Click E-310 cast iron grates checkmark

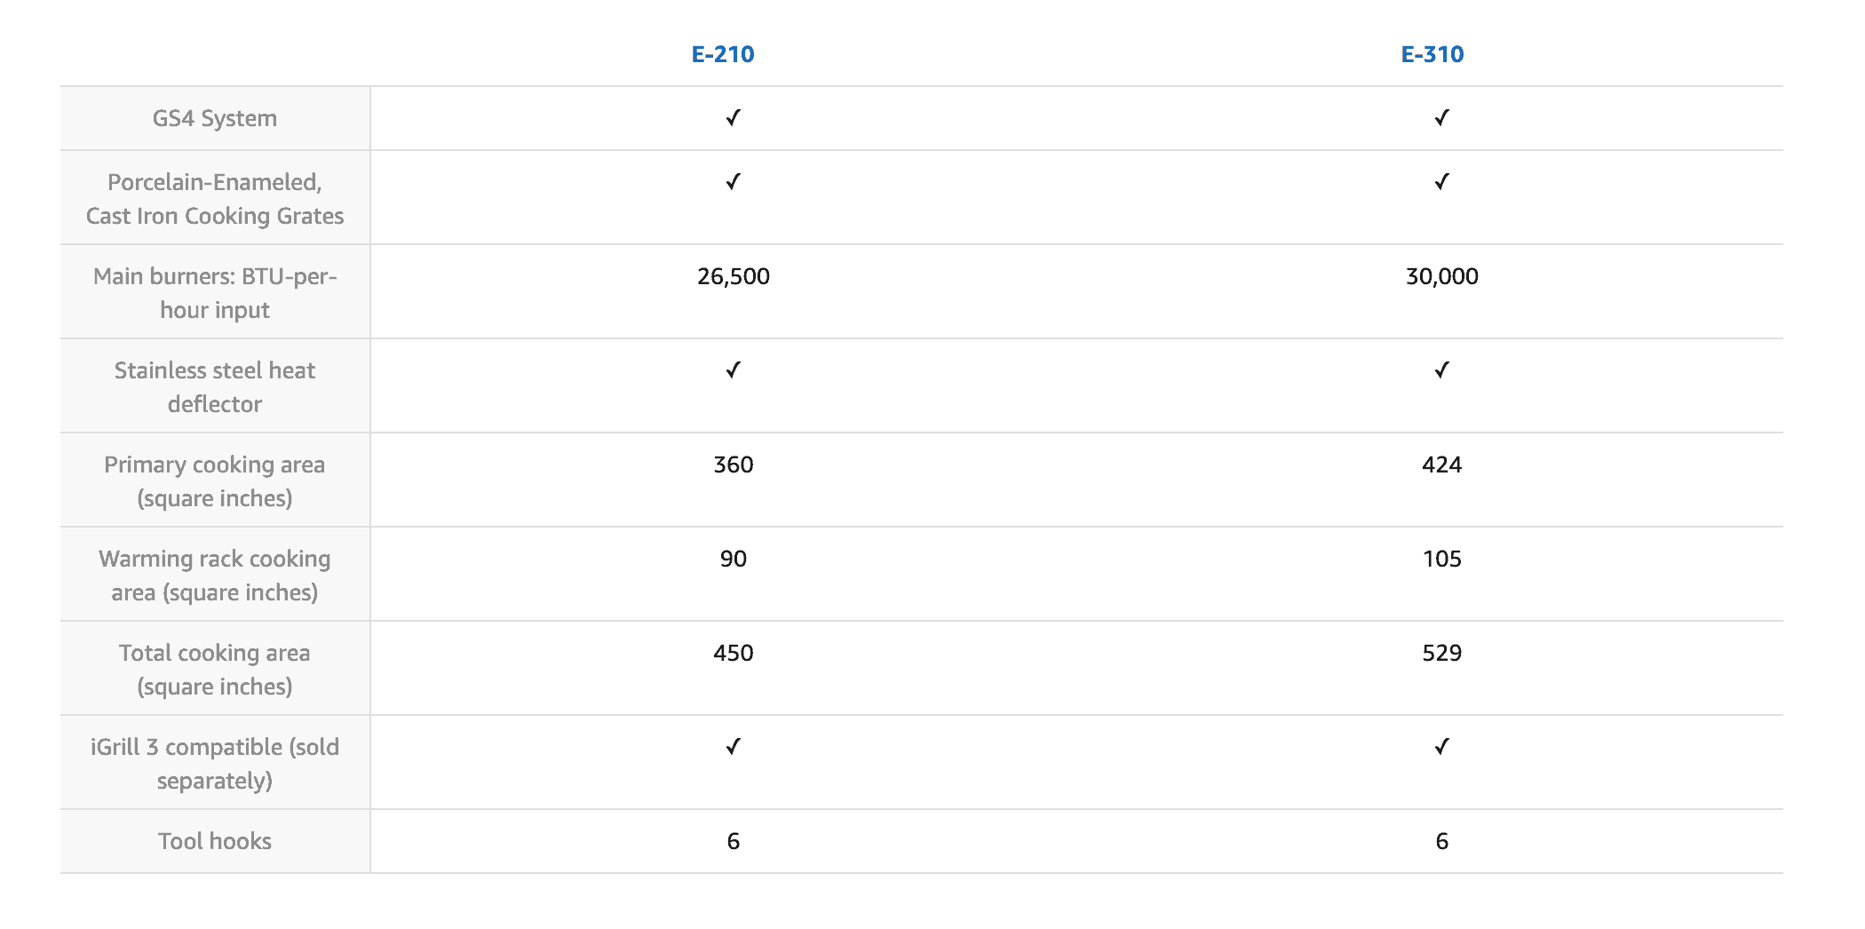tap(1441, 182)
